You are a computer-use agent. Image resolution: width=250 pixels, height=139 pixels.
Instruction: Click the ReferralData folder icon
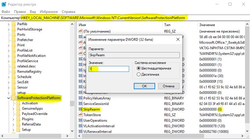click(18, 124)
